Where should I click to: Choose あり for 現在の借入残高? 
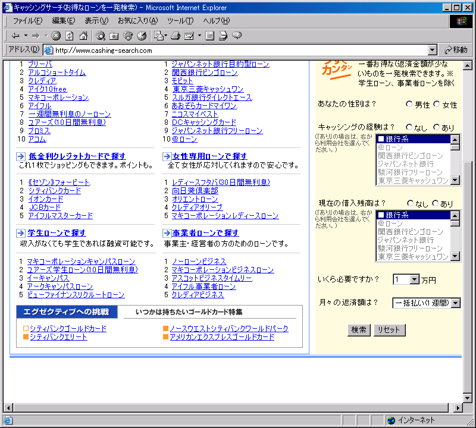coord(436,203)
